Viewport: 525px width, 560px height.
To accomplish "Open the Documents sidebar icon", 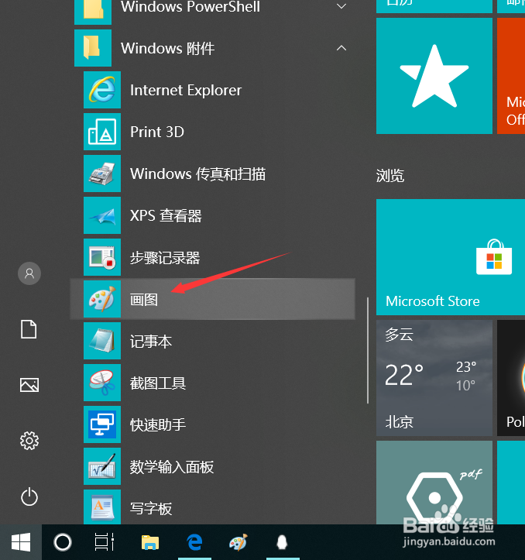I will tap(29, 329).
